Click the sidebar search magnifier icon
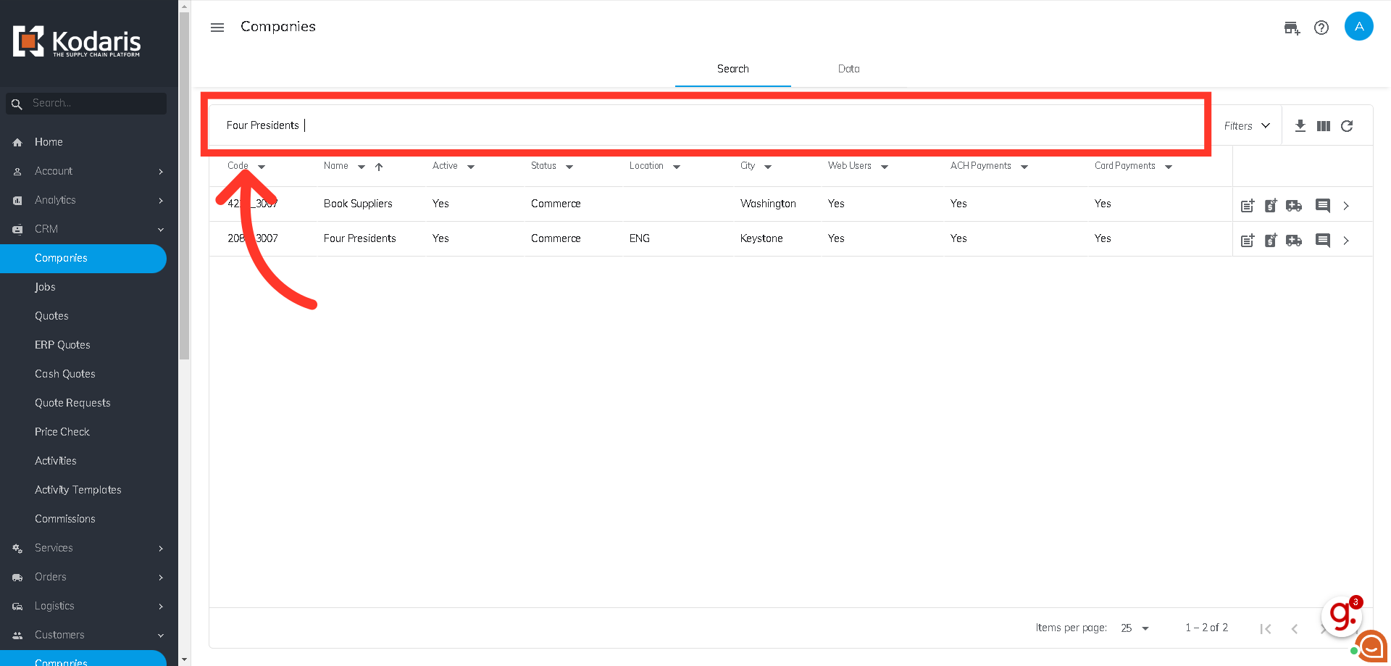Screen dimensions: 1391x666 pos(17,104)
